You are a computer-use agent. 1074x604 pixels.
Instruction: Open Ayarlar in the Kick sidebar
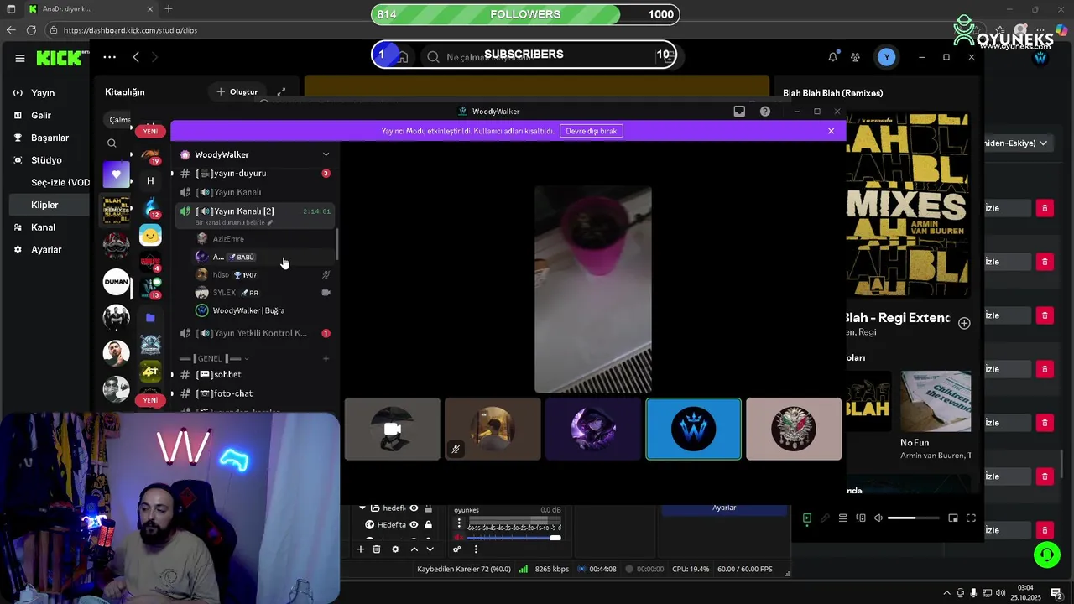46,250
